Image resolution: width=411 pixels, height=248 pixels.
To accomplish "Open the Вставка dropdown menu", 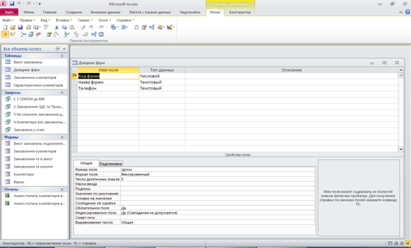I will 64,20.
